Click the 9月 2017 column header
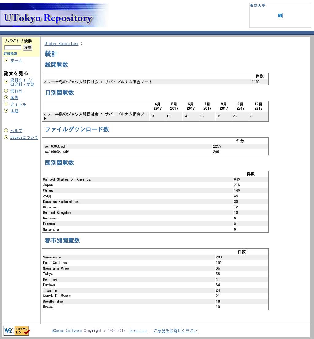 tap(240, 106)
